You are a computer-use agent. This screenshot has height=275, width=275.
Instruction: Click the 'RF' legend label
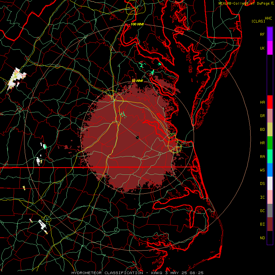[x=262, y=34]
